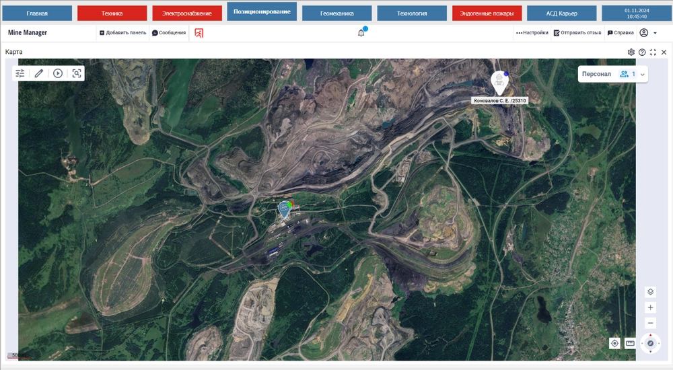Open notifications bell icon
673x370 pixels.
point(361,32)
